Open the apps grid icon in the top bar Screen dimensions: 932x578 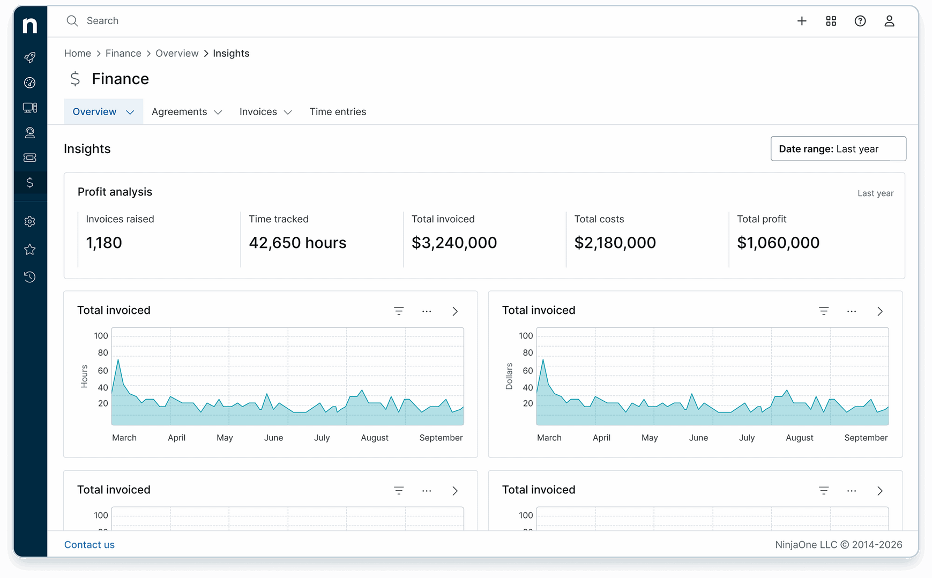click(x=831, y=21)
